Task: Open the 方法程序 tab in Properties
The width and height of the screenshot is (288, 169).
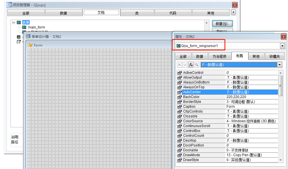Action: (220, 56)
